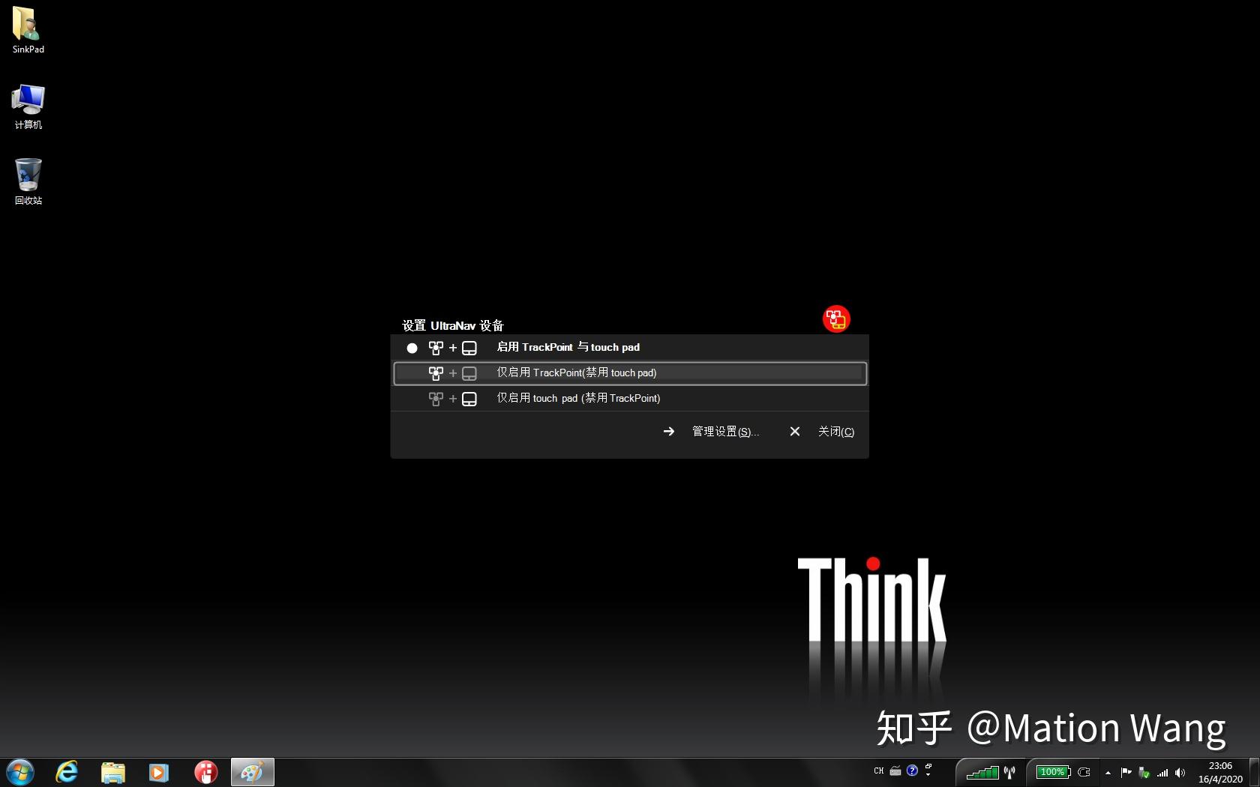
Task: Click the red TrackPoint taskbar icon
Action: point(205,772)
